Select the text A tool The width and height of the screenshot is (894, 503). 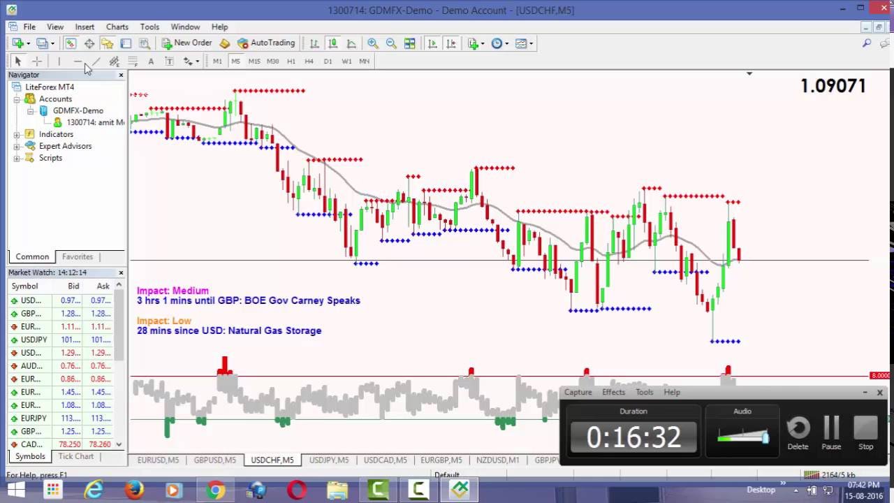[151, 61]
